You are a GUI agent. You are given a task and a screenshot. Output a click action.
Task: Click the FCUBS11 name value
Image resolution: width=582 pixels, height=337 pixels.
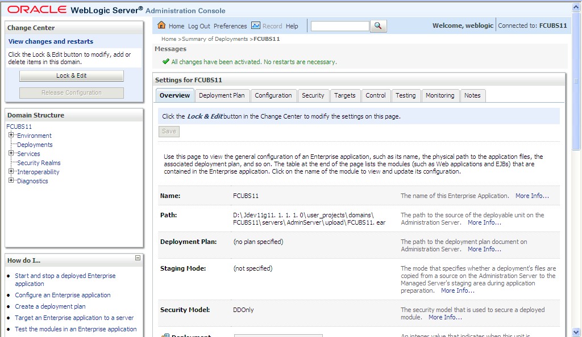tap(246, 196)
